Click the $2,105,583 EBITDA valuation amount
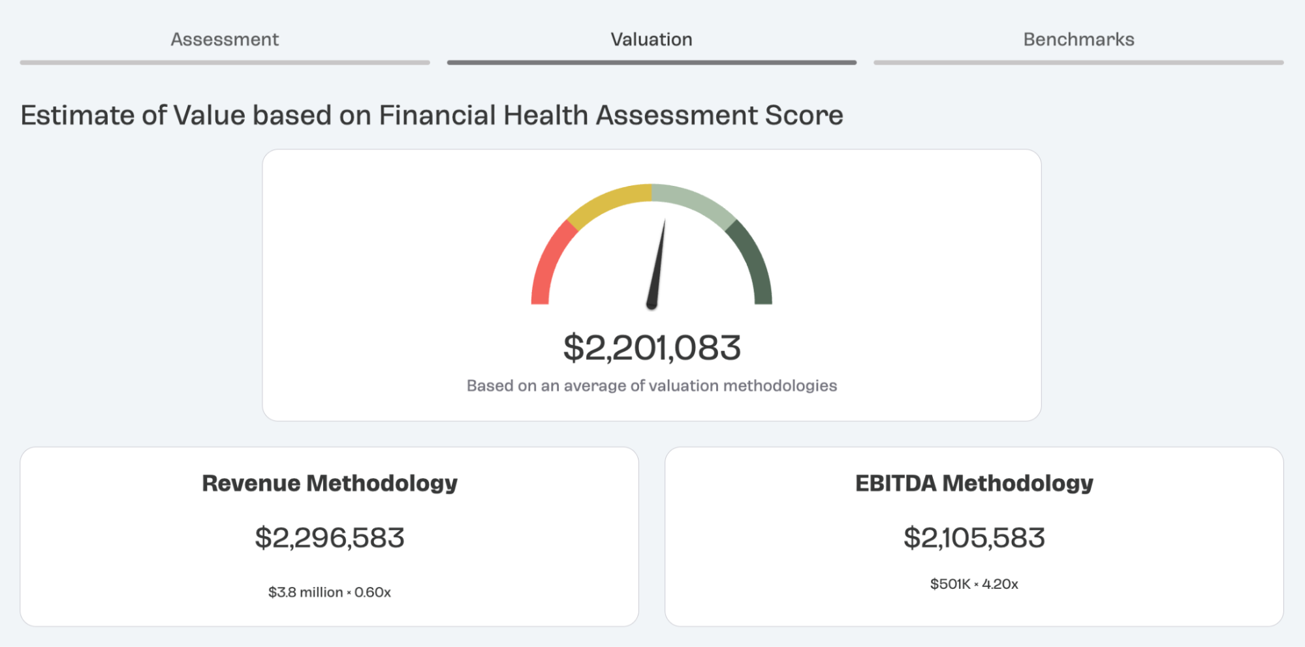Screen dimensions: 1305x647 (x=974, y=538)
